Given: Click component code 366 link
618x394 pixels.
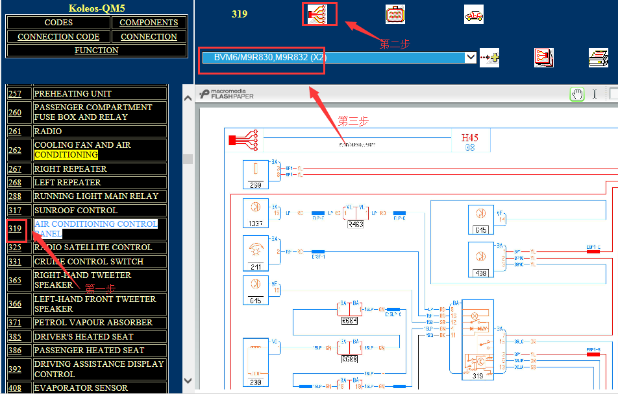Looking at the screenshot, I should 15,304.
